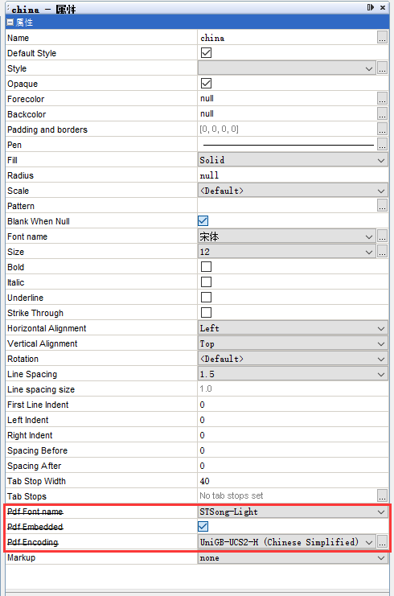Toggle the Pdf Embedded checkbox

(x=203, y=527)
